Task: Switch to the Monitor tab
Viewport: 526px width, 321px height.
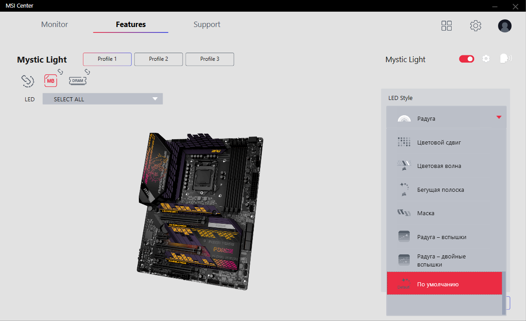Action: 55,24
